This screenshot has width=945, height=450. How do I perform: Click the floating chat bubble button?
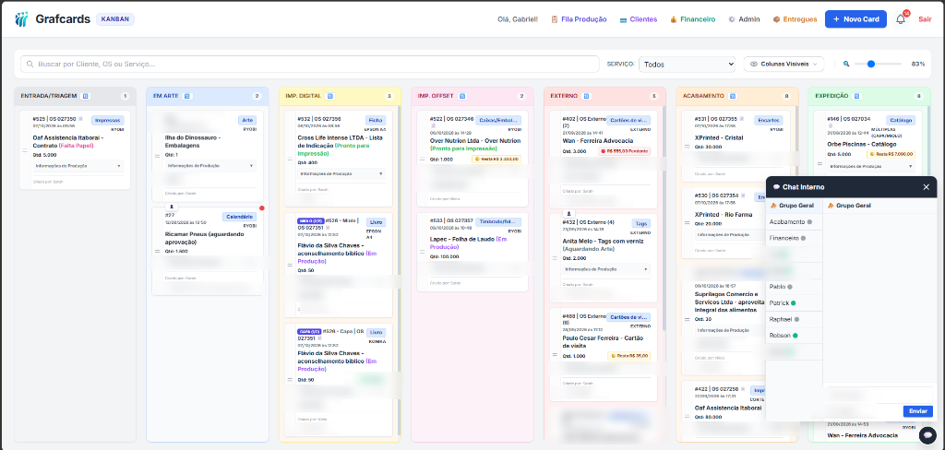point(927,434)
